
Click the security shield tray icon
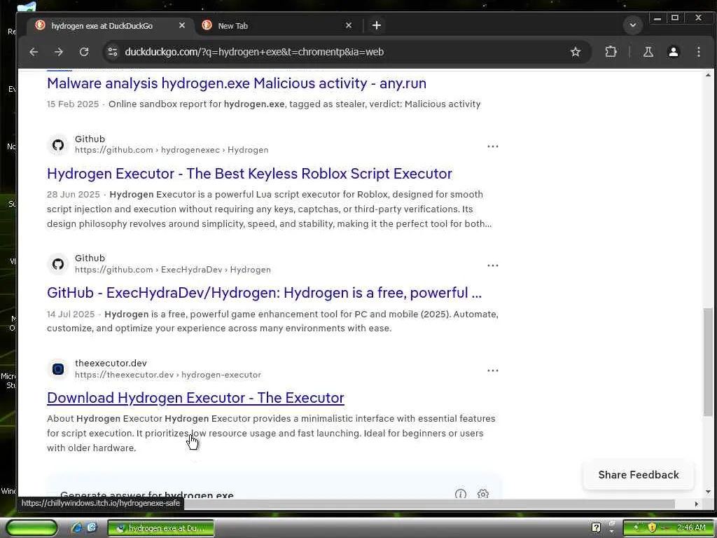click(652, 528)
